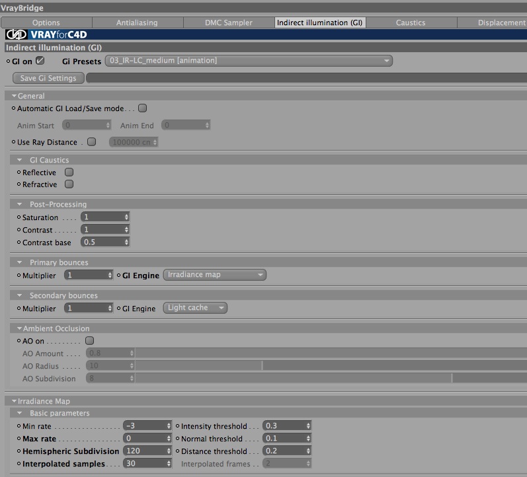Screen dimensions: 527x477
Task: Click animation dot beside GI on
Action: click(x=9, y=61)
